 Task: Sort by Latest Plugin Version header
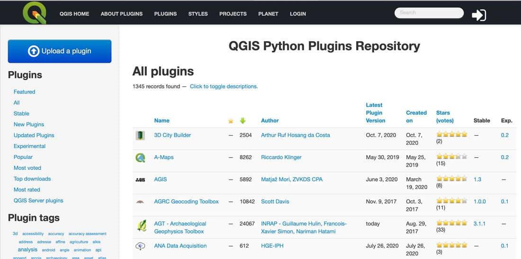tap(376, 113)
